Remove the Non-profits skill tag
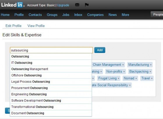The width and height of the screenshot is (163, 119). 124,72
